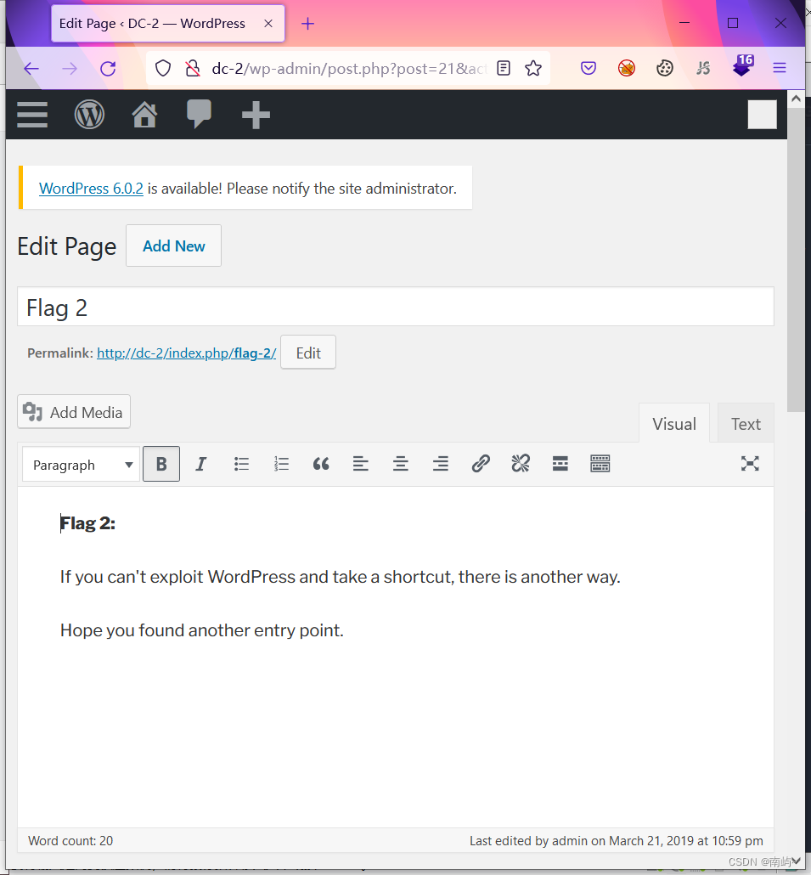Close the Edit Page browser tab
Viewport: 811px width, 875px height.
coord(268,24)
